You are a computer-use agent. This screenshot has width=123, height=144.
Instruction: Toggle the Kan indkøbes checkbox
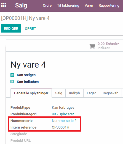coord(12,82)
